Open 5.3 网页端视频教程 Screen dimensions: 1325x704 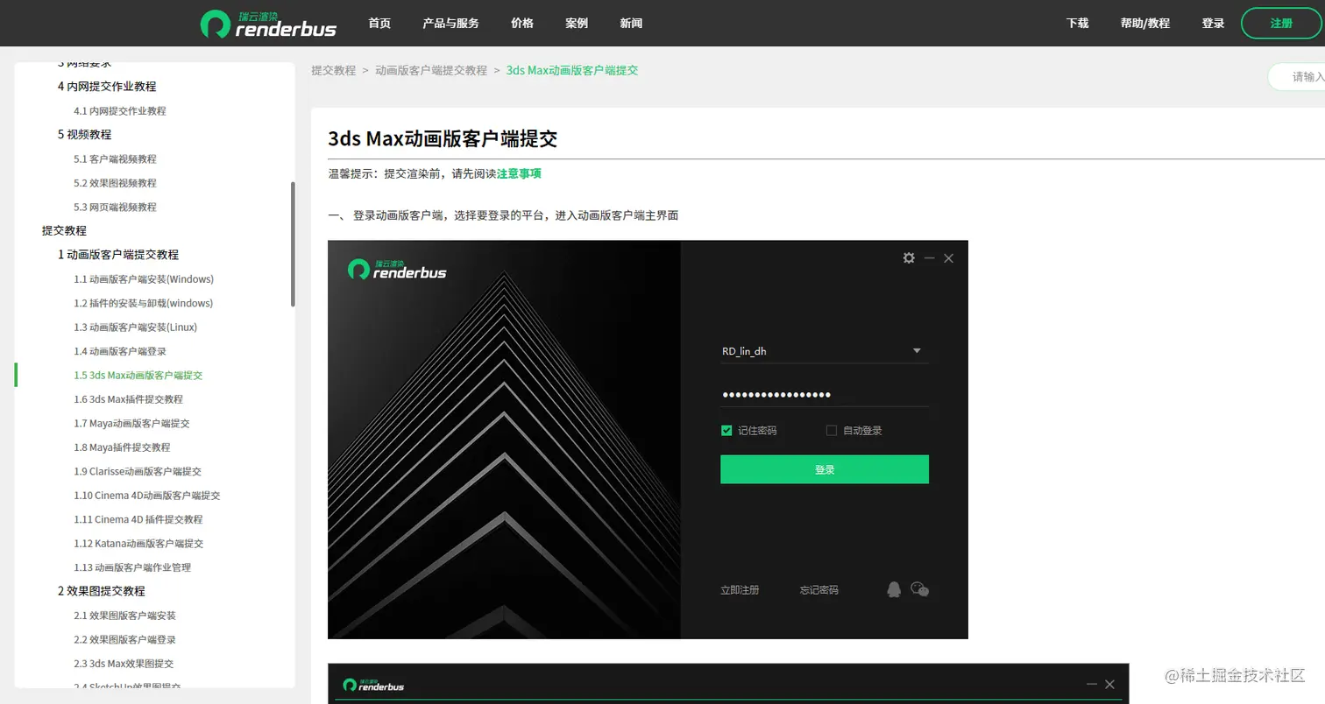(115, 208)
